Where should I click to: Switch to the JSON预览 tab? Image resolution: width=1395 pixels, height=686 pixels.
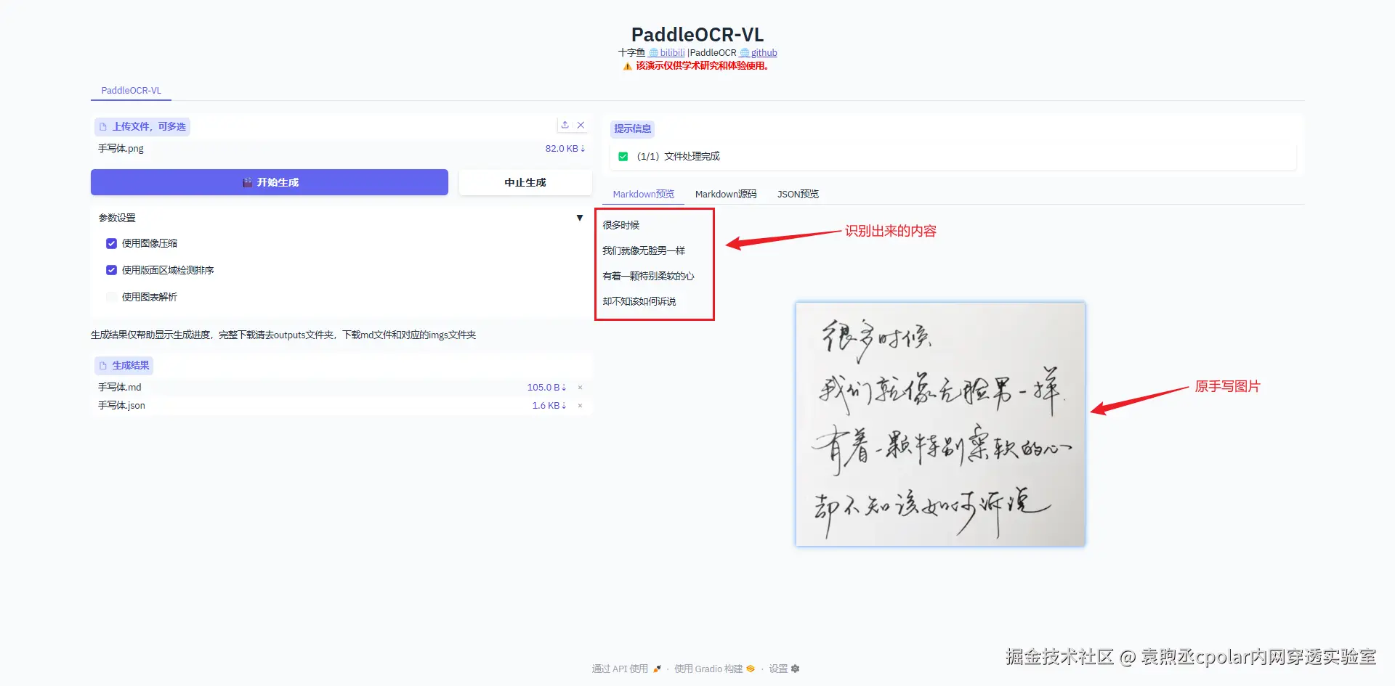click(x=798, y=194)
